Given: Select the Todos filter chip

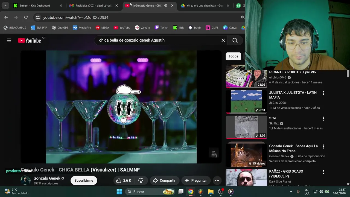Looking at the screenshot, I should click(x=233, y=56).
